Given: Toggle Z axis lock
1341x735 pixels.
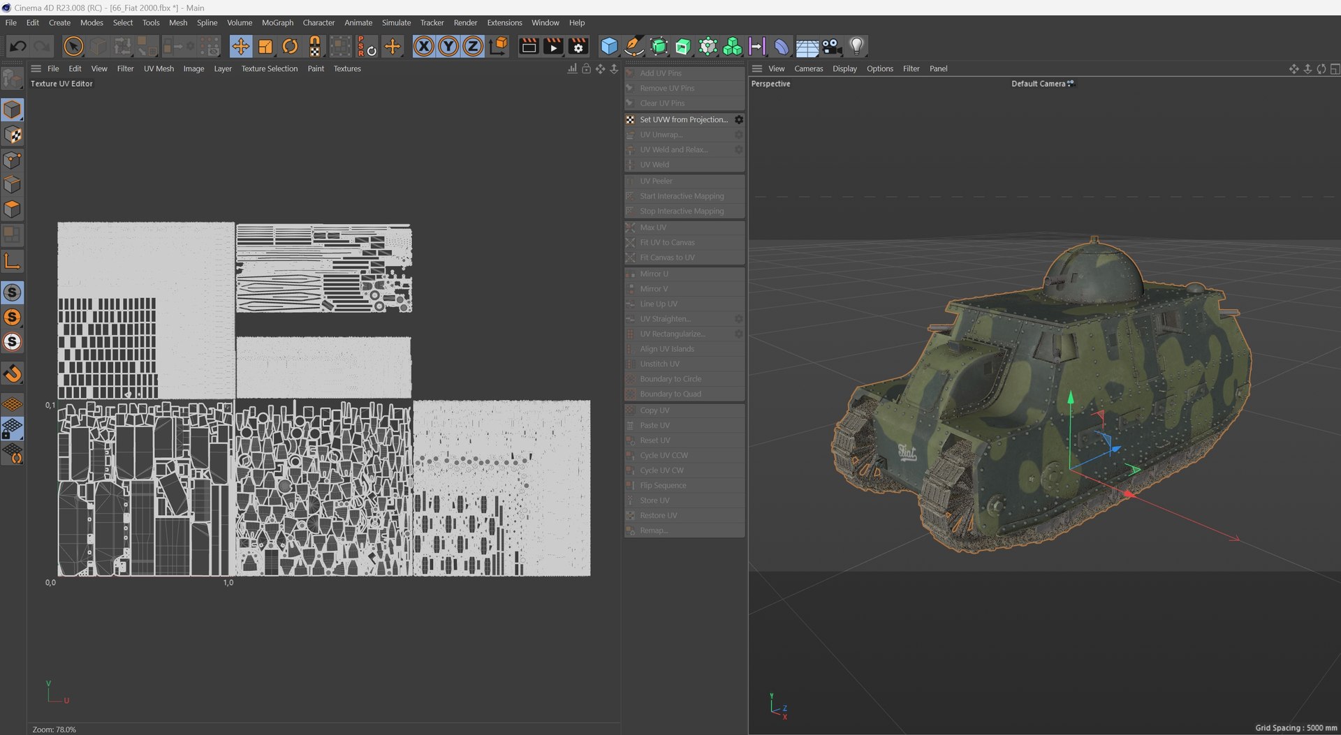Looking at the screenshot, I should 473,47.
